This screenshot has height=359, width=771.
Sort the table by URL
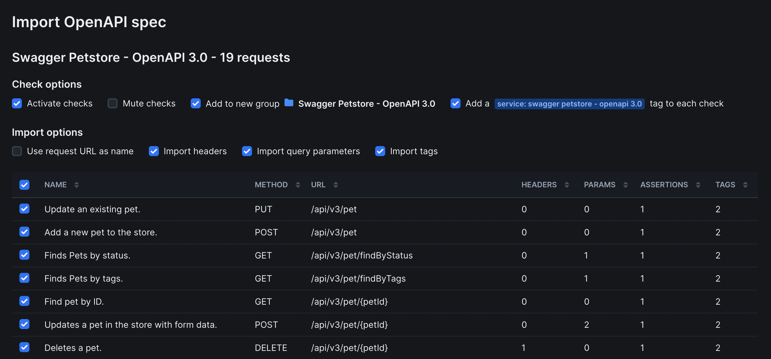pos(335,184)
